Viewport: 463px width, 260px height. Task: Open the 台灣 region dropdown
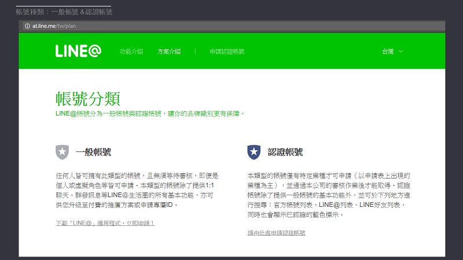[392, 51]
